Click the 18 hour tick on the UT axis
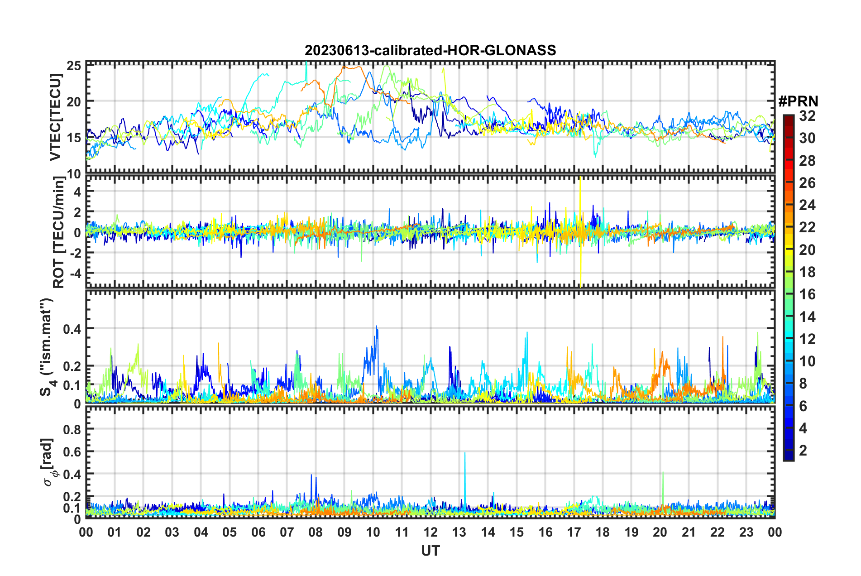 pos(603,532)
